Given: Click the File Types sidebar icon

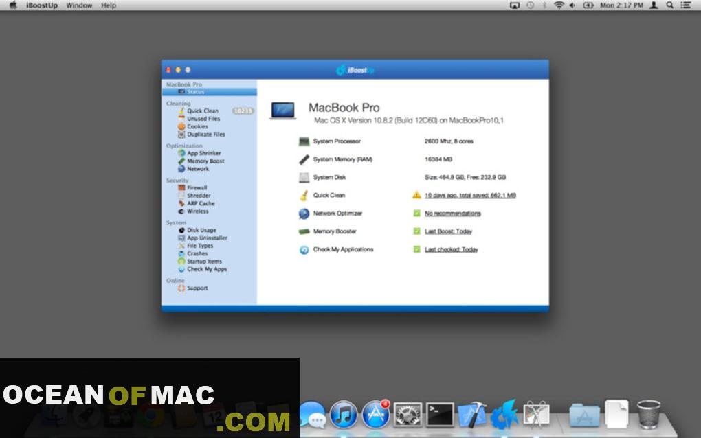Looking at the screenshot, I should [181, 246].
